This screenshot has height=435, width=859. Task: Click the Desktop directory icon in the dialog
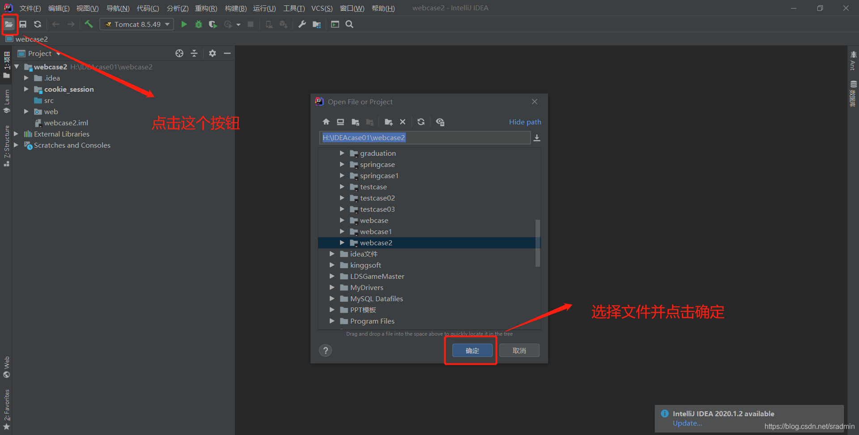(x=340, y=122)
